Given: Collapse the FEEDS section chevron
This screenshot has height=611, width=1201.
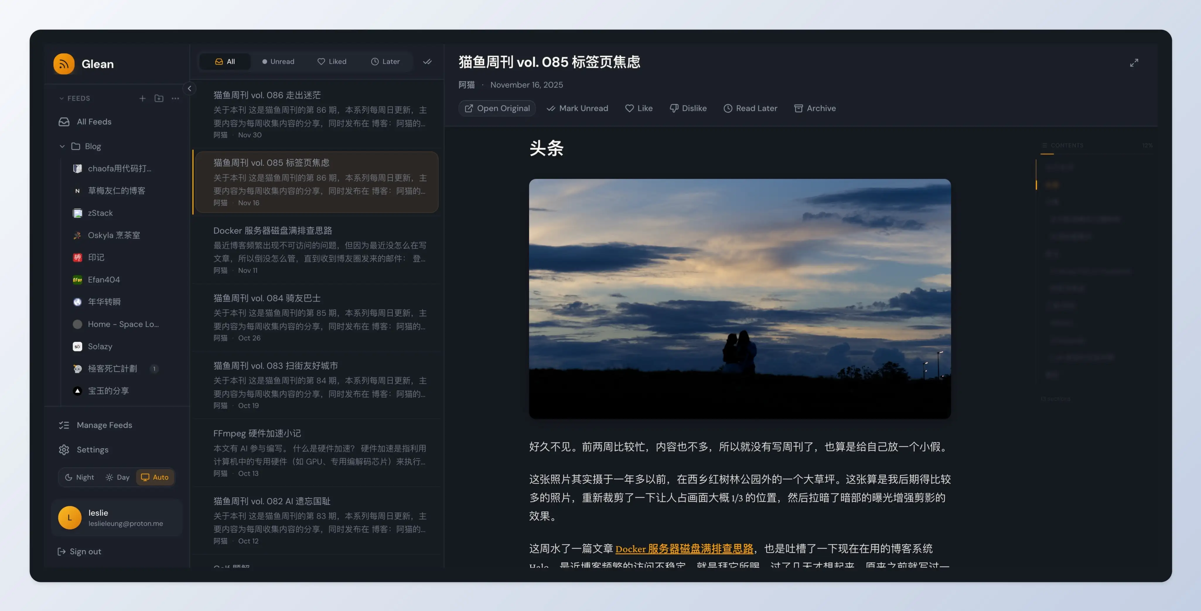Looking at the screenshot, I should 62,98.
